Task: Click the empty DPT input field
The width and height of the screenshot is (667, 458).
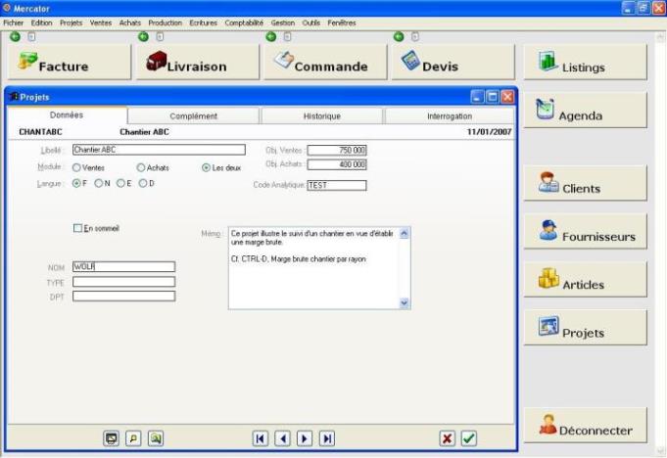Action: tap(123, 297)
